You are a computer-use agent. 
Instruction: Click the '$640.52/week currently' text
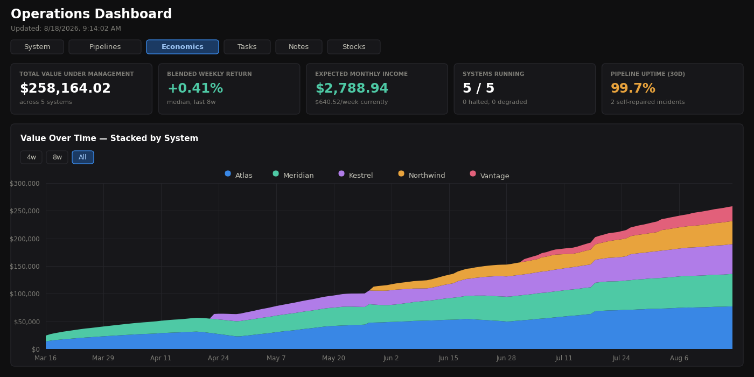[351, 102]
